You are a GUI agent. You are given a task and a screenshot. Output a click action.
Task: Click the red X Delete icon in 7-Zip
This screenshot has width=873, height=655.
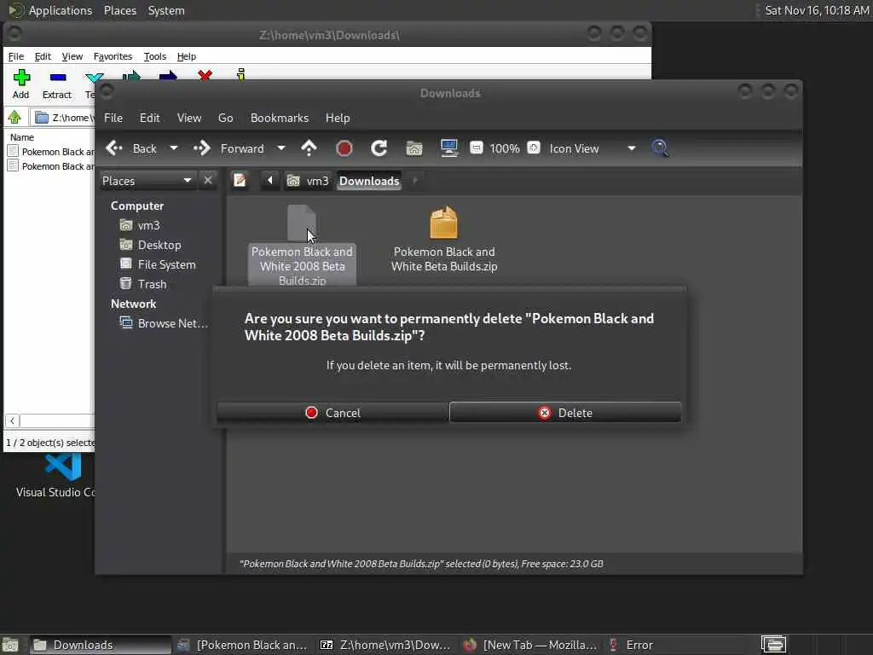(205, 75)
